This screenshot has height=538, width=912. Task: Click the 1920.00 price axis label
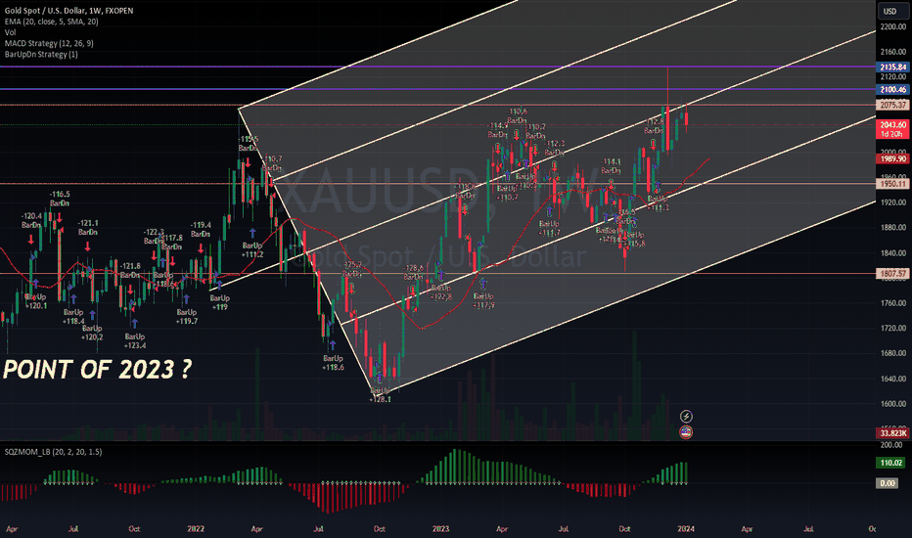click(x=892, y=202)
